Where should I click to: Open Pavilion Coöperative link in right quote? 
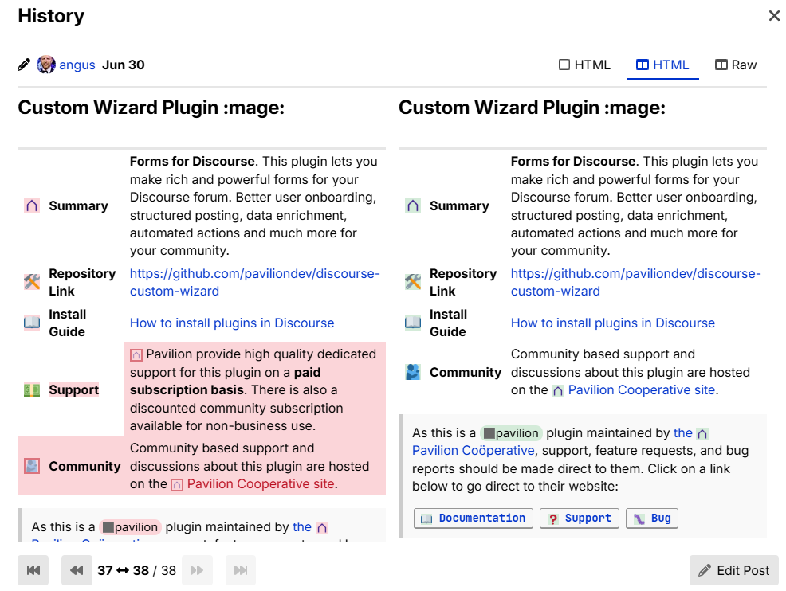click(x=473, y=451)
